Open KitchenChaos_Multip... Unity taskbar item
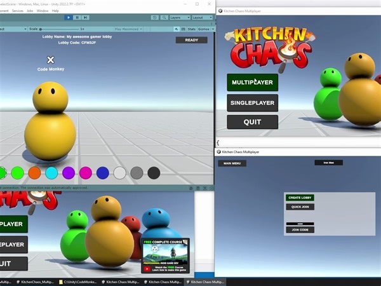Viewport: 381px width, 286px height. [x=35, y=282]
